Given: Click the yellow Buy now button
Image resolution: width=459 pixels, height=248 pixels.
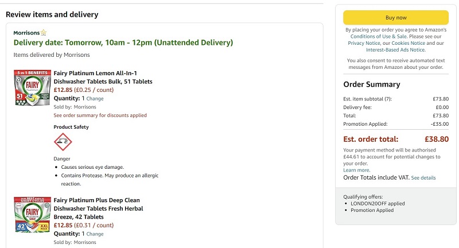Looking at the screenshot, I should click(396, 18).
